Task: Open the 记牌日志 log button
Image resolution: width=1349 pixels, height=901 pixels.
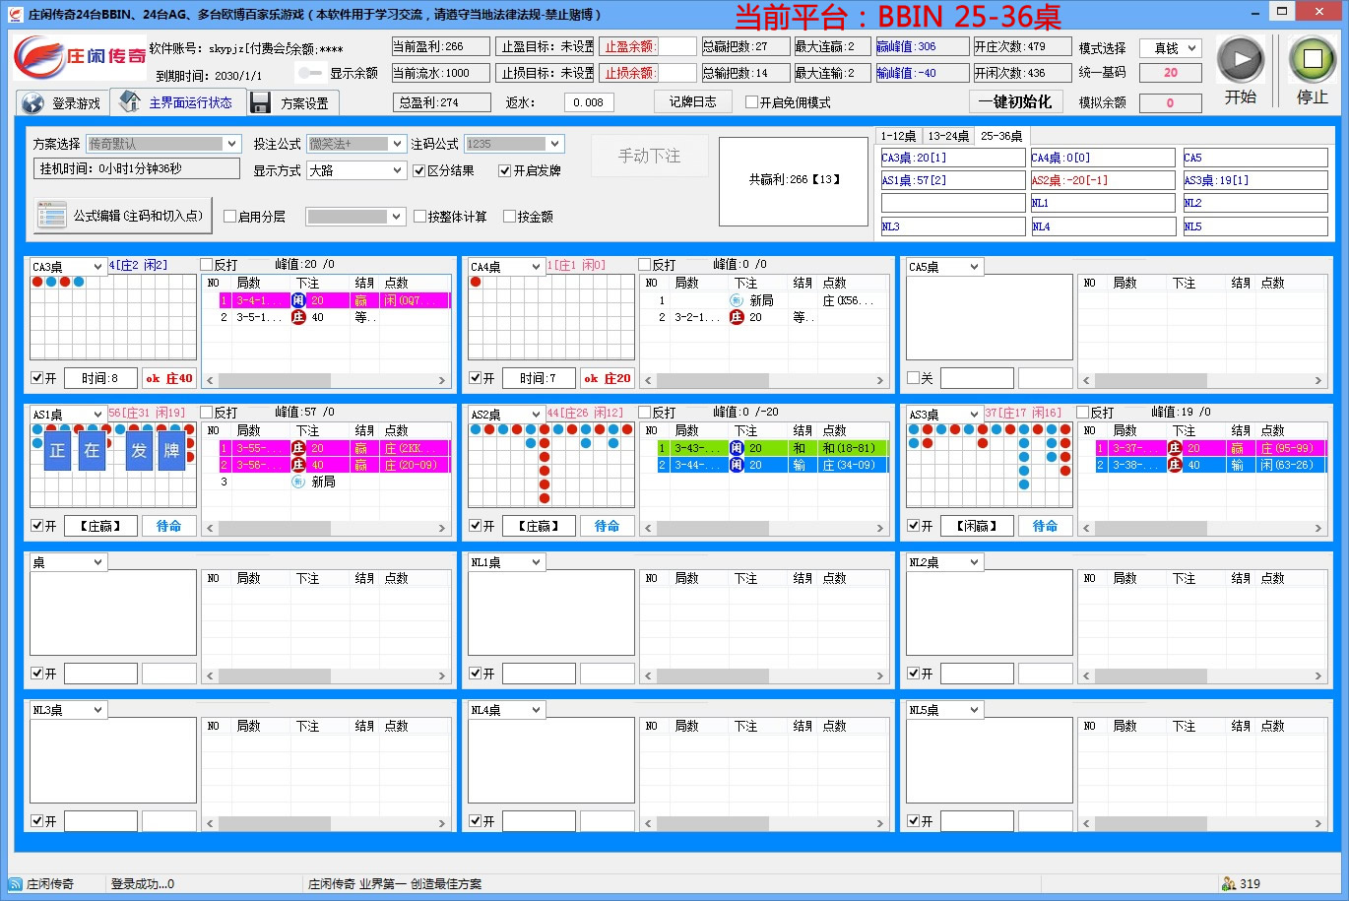Action: [x=692, y=101]
